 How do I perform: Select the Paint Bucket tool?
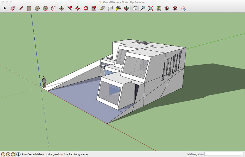pyautogui.click(x=118, y=8)
